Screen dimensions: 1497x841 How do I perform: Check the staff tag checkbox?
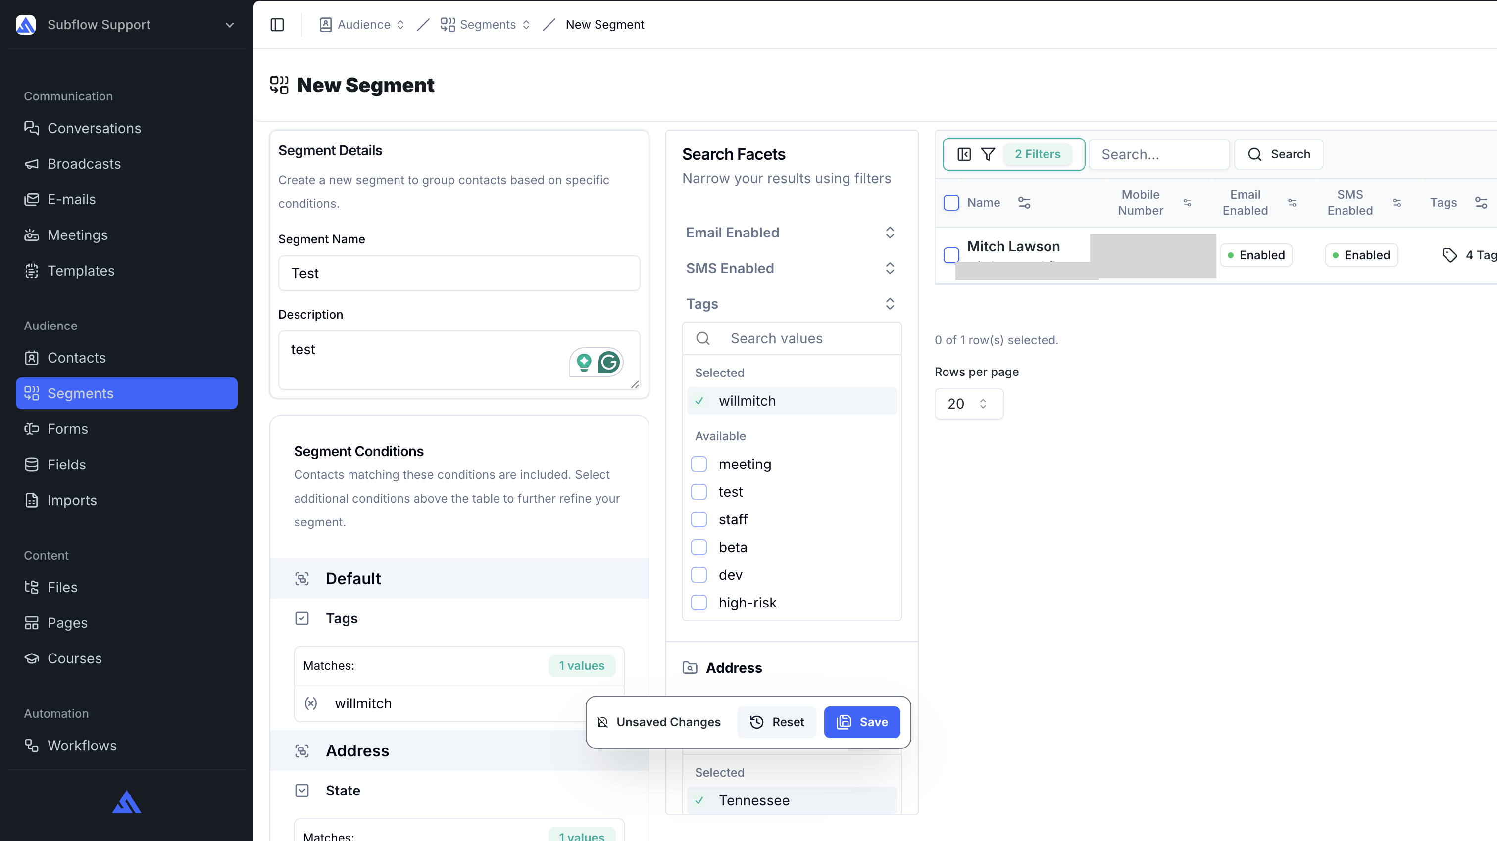[699, 519]
